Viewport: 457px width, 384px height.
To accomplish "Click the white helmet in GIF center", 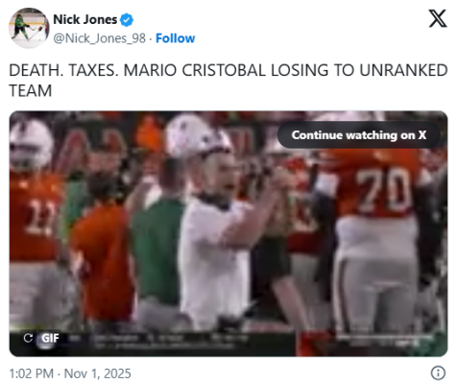I will click(198, 135).
